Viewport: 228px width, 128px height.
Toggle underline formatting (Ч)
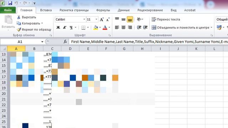(71, 27)
